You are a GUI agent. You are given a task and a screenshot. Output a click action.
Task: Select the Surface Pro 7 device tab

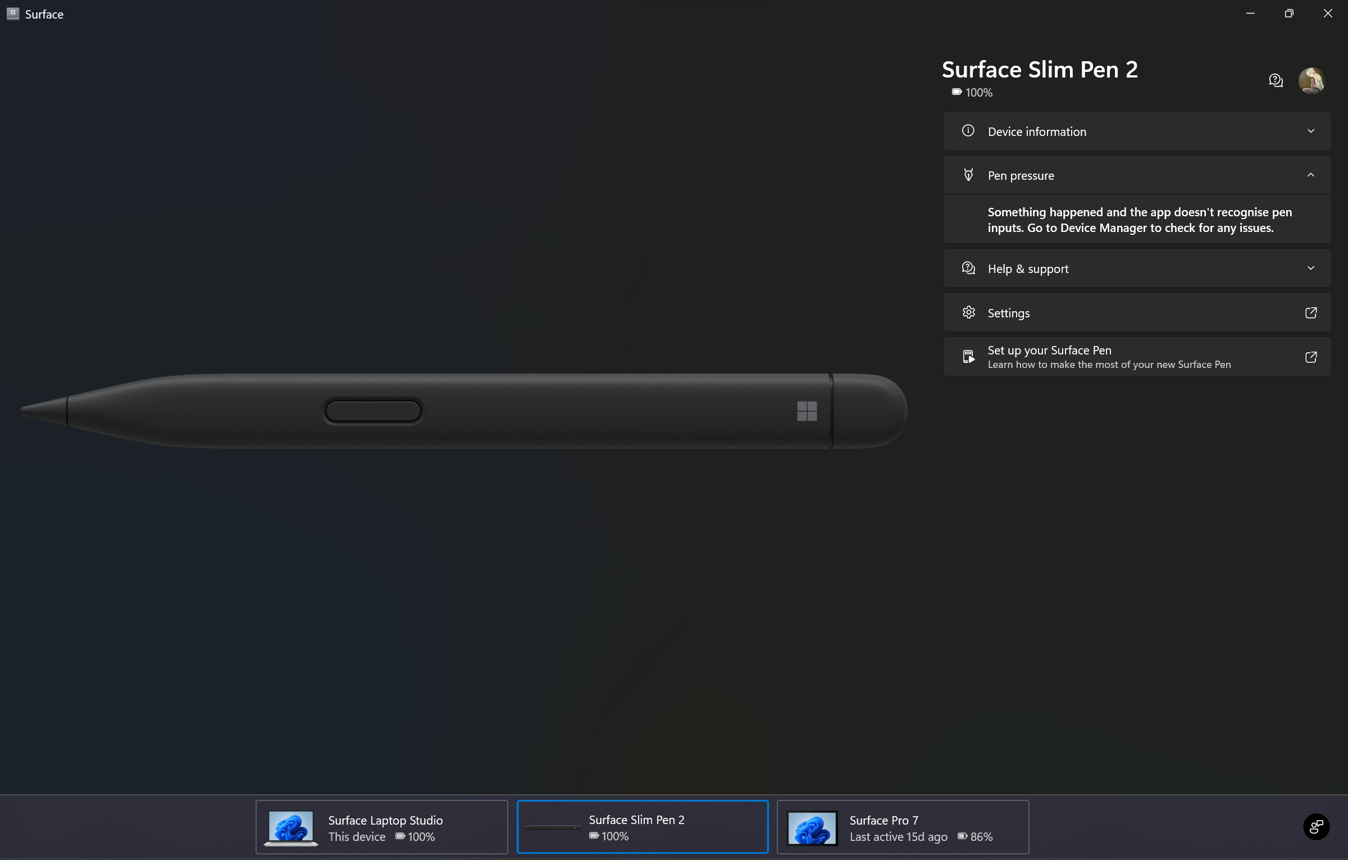(x=902, y=827)
